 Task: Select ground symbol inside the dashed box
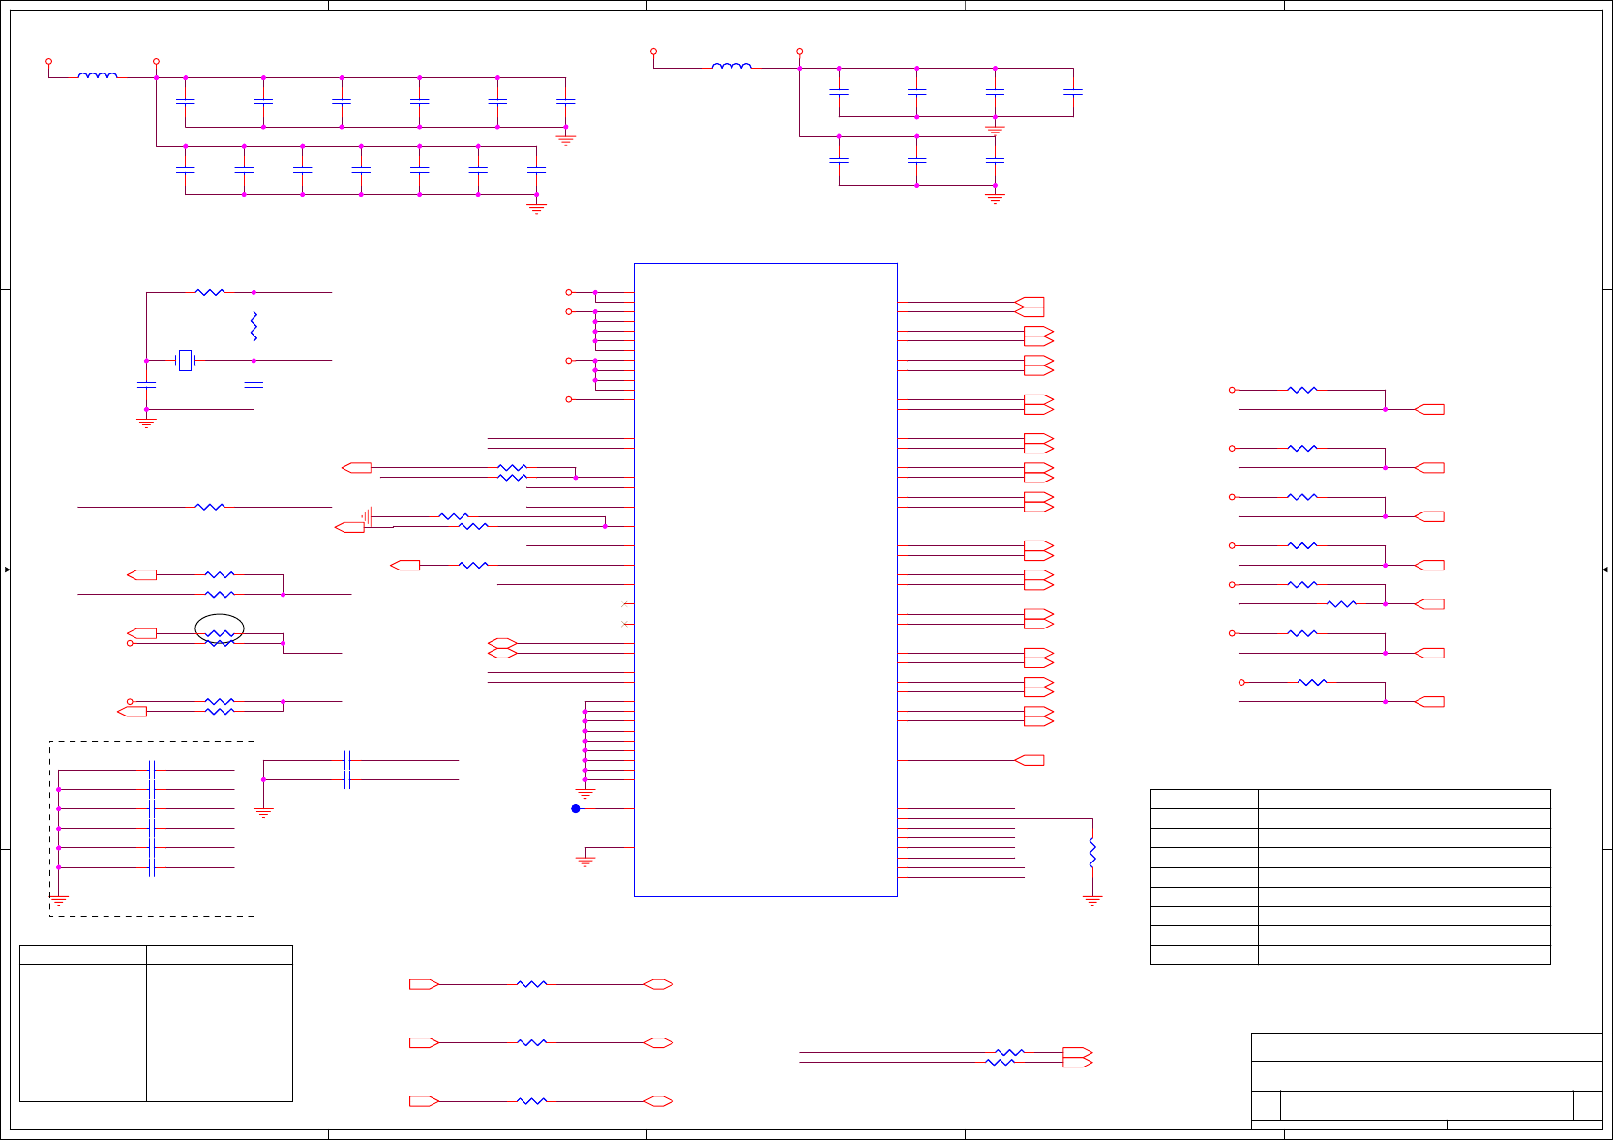[x=59, y=900]
